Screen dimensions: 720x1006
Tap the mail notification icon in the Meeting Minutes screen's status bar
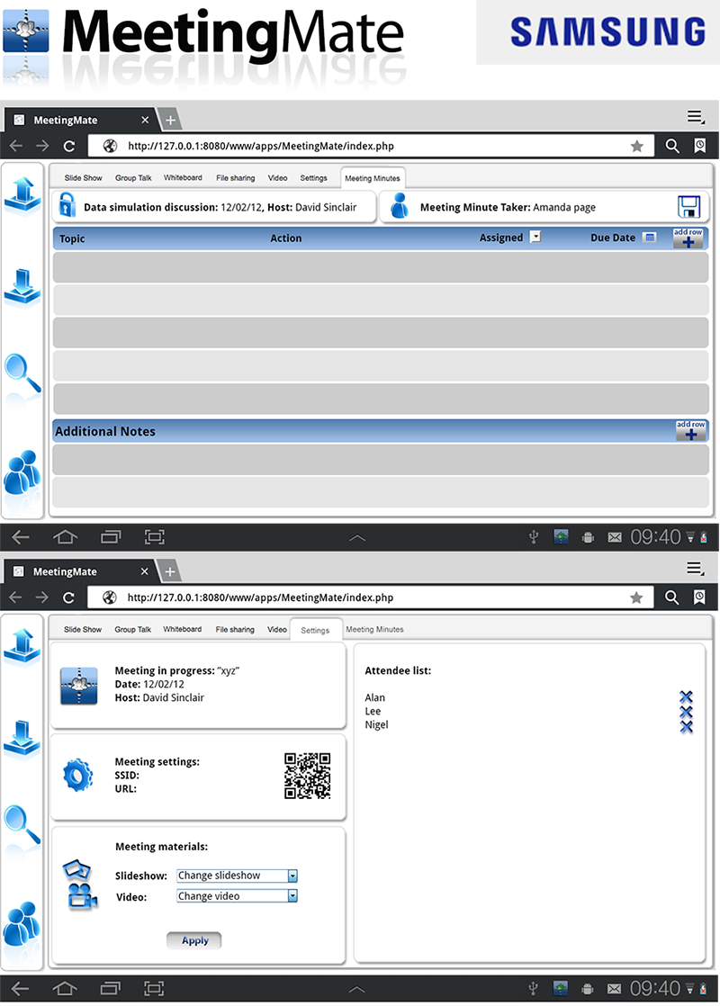coord(614,538)
